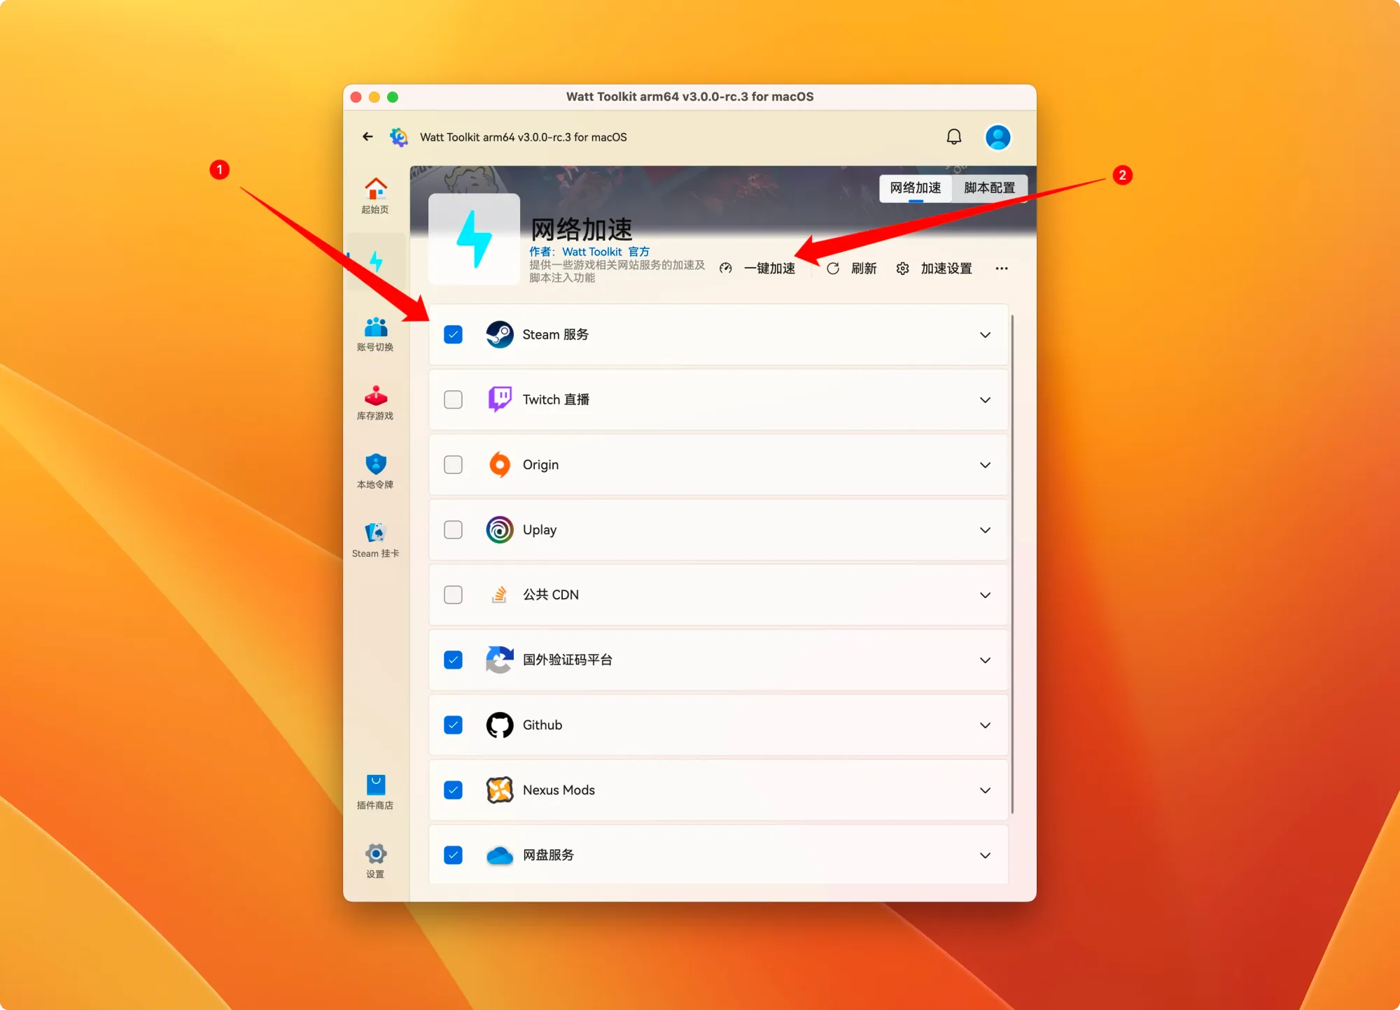1400x1010 pixels.
Task: Click the service list vertical scrollbar
Action: (x=1012, y=564)
